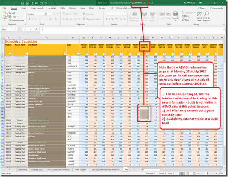Switch to Page Break Preview in status bar
This screenshot has height=177, width=228.
(x=194, y=174)
